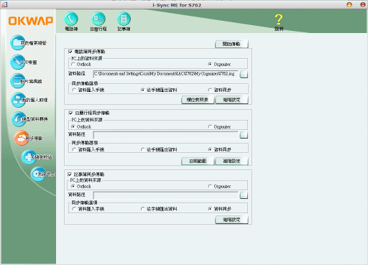The width and height of the screenshot is (368, 265).
Task: Open Memo advanced settings (進階設定) button
Action: (x=231, y=220)
